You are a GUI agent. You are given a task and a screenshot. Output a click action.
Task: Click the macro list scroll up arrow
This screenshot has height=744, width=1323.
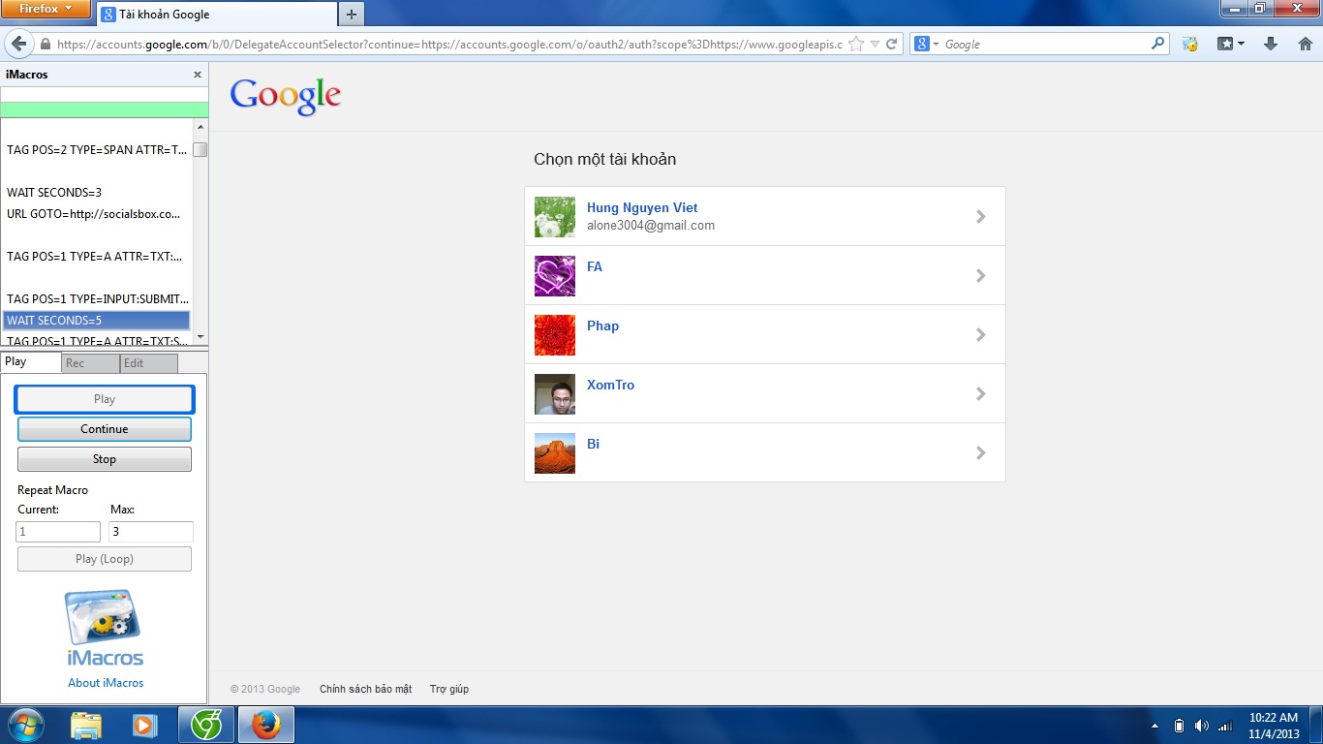[200, 127]
